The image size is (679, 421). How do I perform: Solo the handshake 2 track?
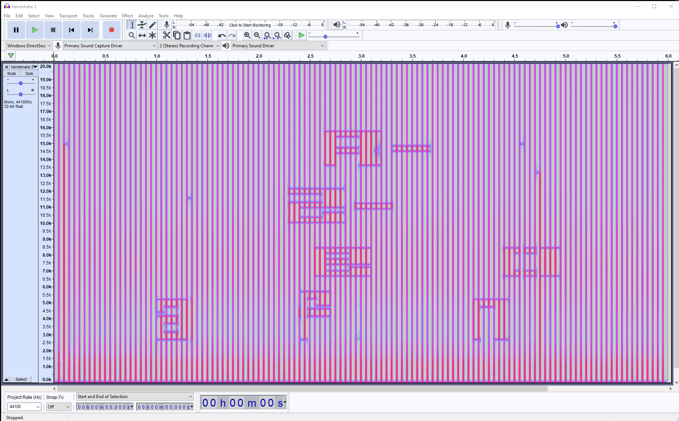point(29,73)
